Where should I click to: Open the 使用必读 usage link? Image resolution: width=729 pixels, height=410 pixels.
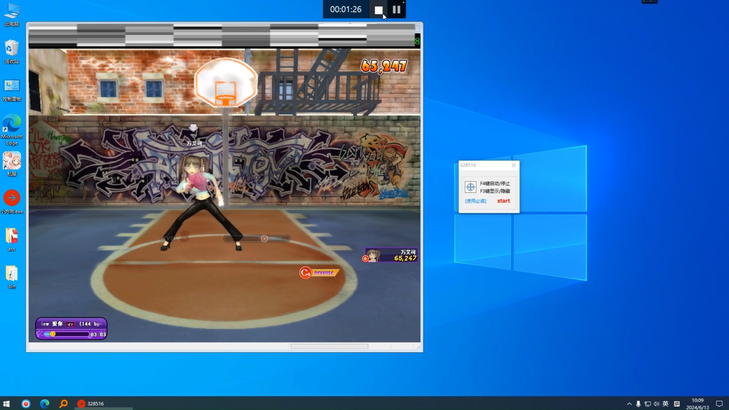pos(475,201)
